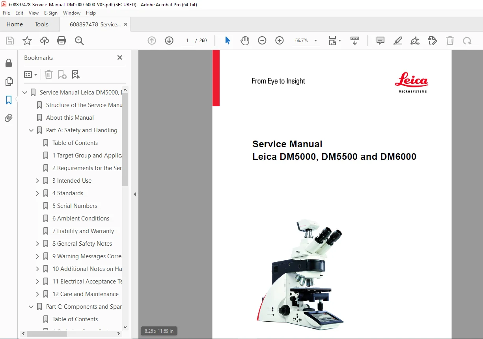Add this file to starred favorites
Image resolution: width=483 pixels, height=339 pixels.
[27, 41]
